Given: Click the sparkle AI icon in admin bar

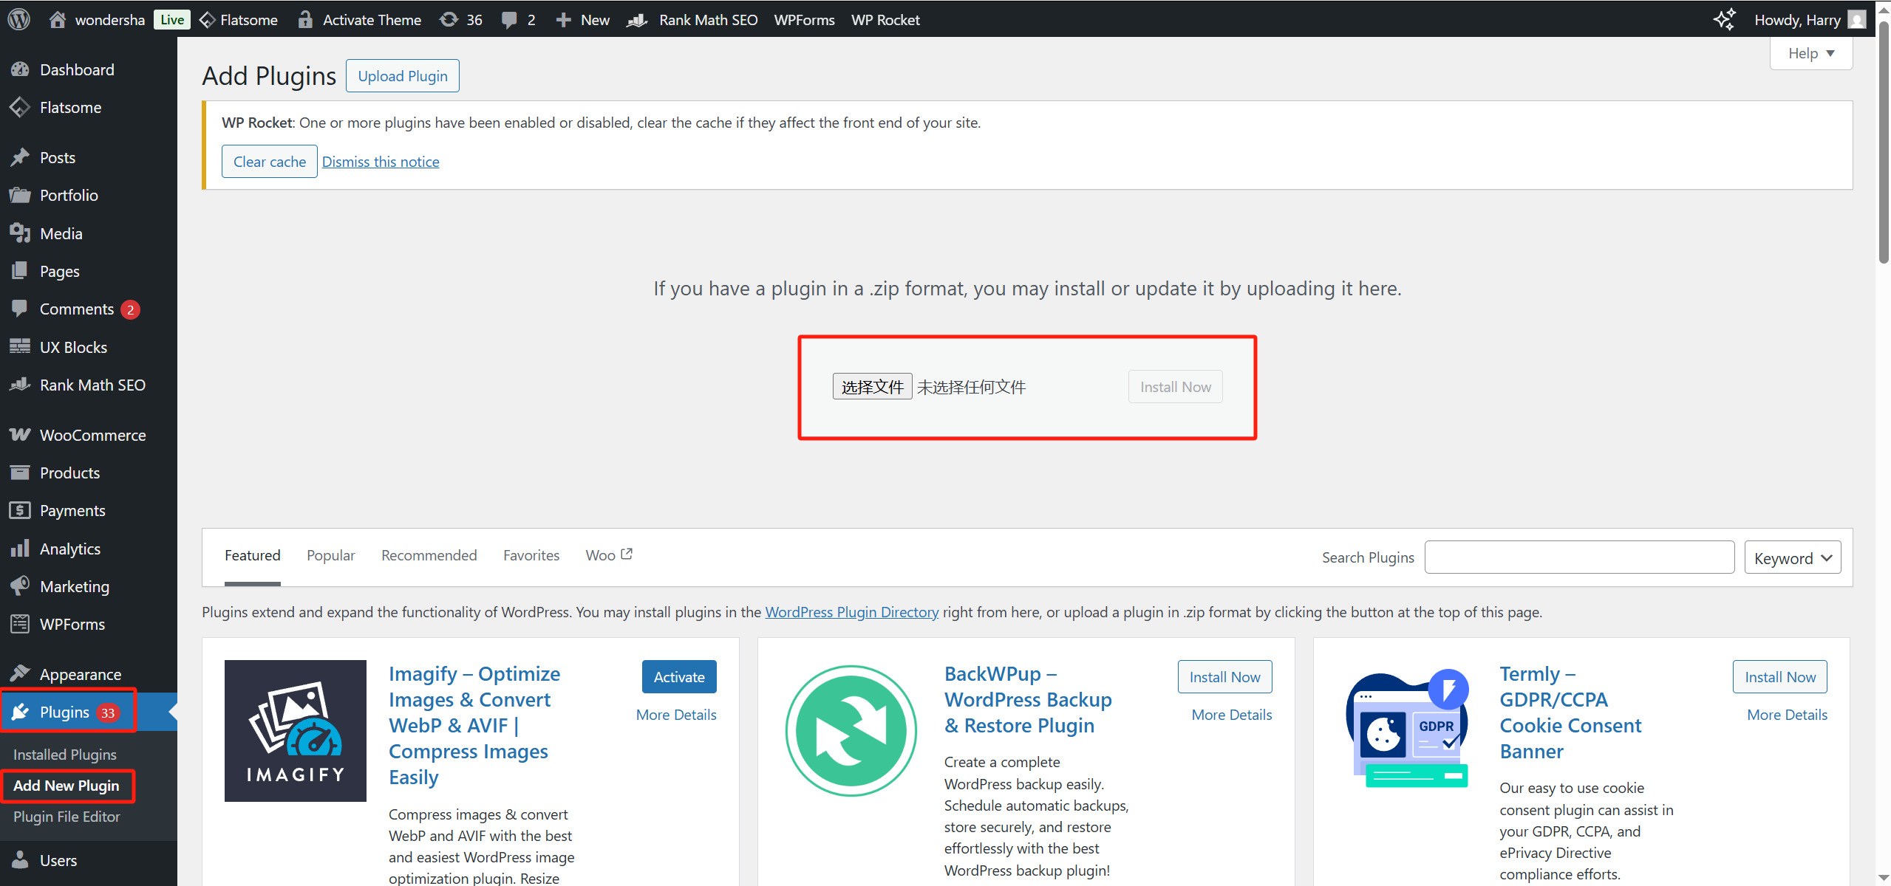Looking at the screenshot, I should 1724,19.
